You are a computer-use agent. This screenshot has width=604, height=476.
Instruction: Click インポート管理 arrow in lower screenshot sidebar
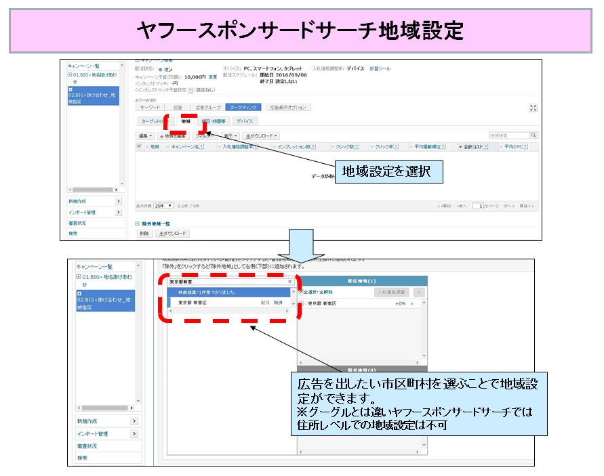[x=134, y=433]
